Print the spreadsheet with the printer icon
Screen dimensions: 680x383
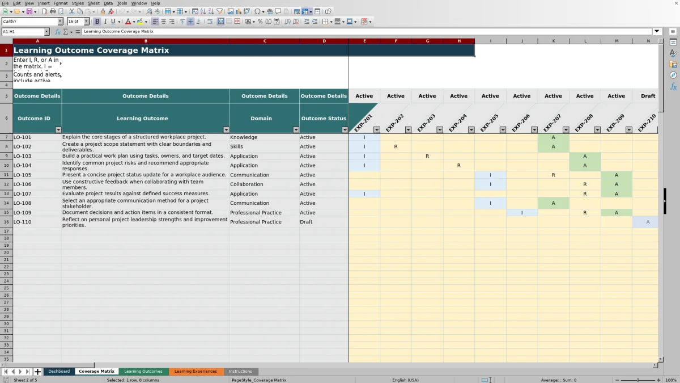(x=53, y=11)
